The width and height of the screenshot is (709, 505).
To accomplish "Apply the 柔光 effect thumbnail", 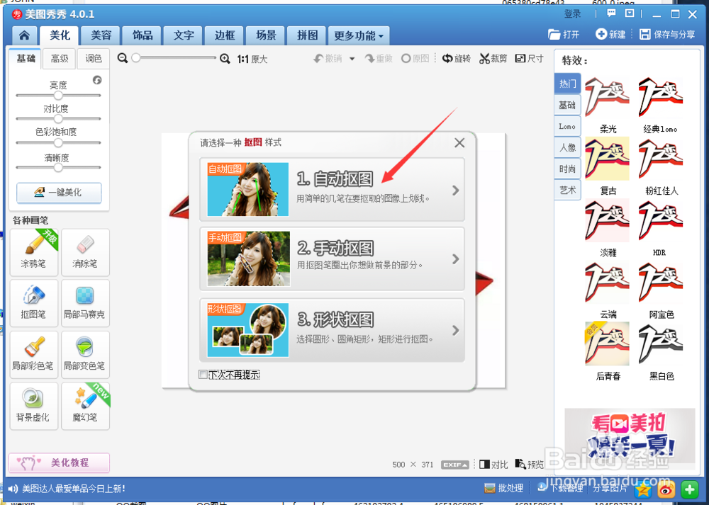I will click(608, 97).
